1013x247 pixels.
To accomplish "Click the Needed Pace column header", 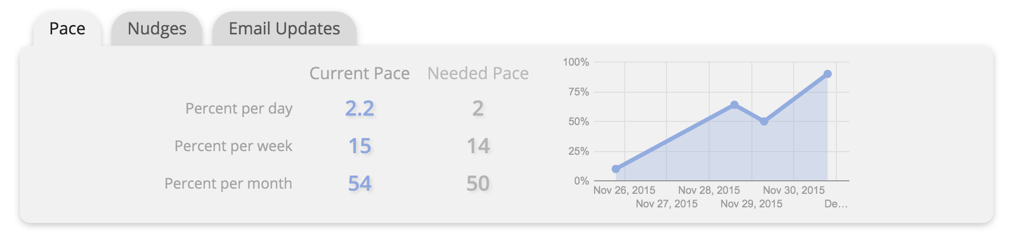I will click(x=478, y=73).
